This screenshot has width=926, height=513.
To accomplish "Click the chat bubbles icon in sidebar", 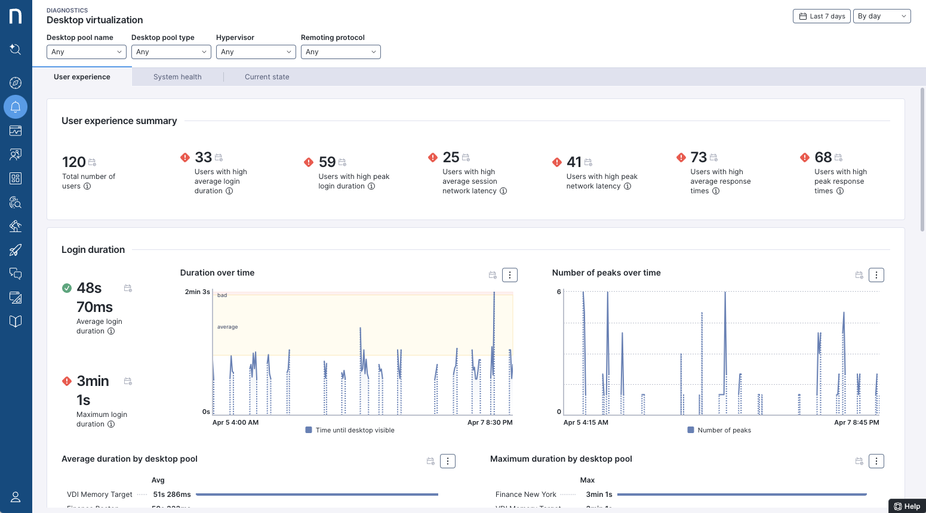I will pyautogui.click(x=16, y=274).
